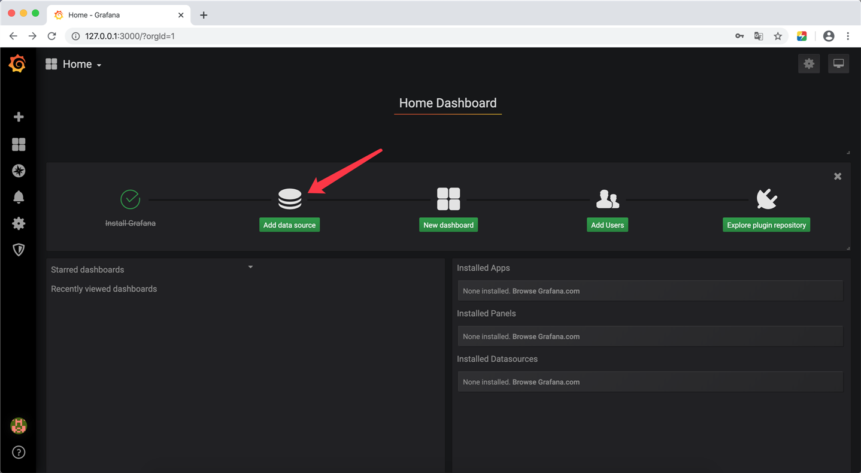
Task: Click the Install Grafana strikethrough text
Action: point(131,223)
